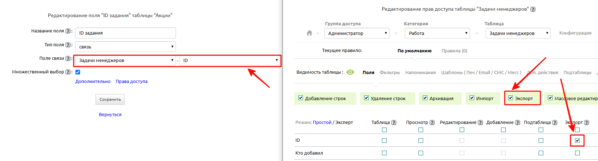Click help icon beside "Множественный выбор"
The width and height of the screenshot is (598, 161).
click(x=68, y=72)
